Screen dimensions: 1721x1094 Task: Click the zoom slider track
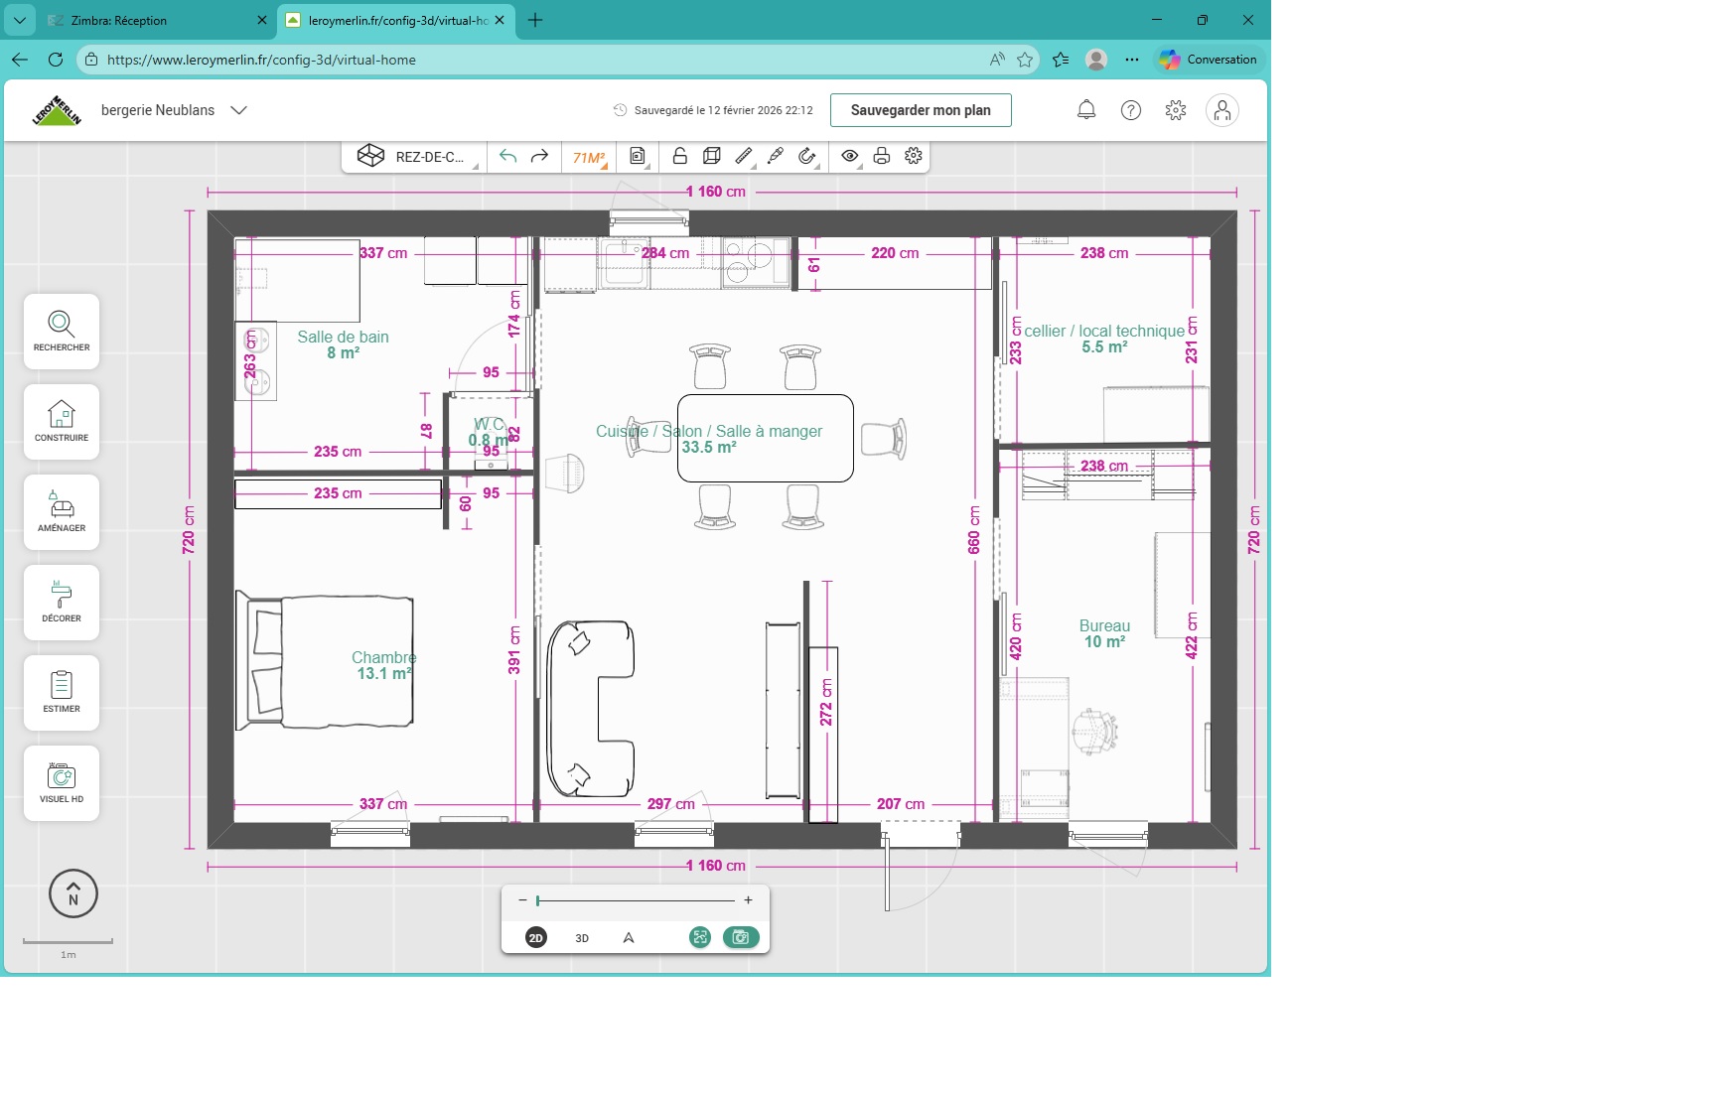[x=636, y=900]
